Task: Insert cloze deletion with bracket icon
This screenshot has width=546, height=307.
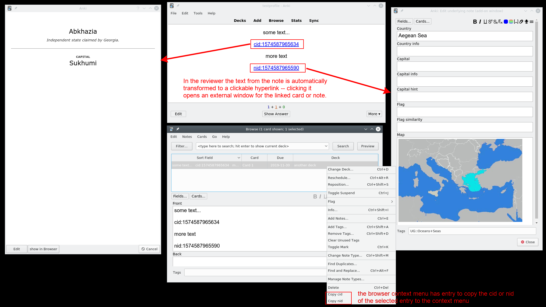Action: 516,22
